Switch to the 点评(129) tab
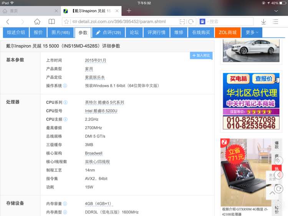This screenshot has width=288, height=216. pos(108,33)
